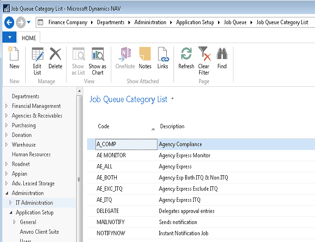The image size is (315, 242).
Task: Switch to the HOME ribbon tab
Action: point(29,38)
